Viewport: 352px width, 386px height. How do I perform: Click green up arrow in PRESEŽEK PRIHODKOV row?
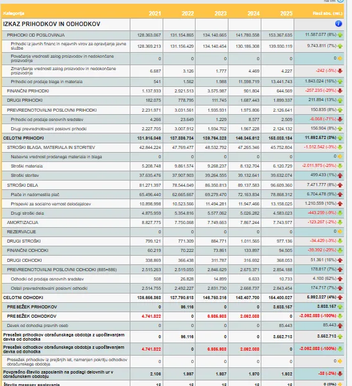(x=340, y=307)
